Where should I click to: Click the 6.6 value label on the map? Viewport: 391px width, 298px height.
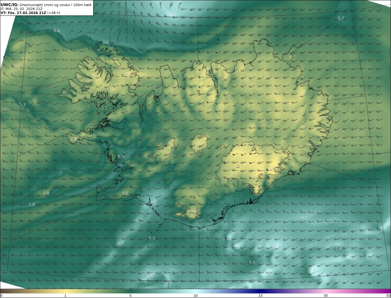point(106,43)
